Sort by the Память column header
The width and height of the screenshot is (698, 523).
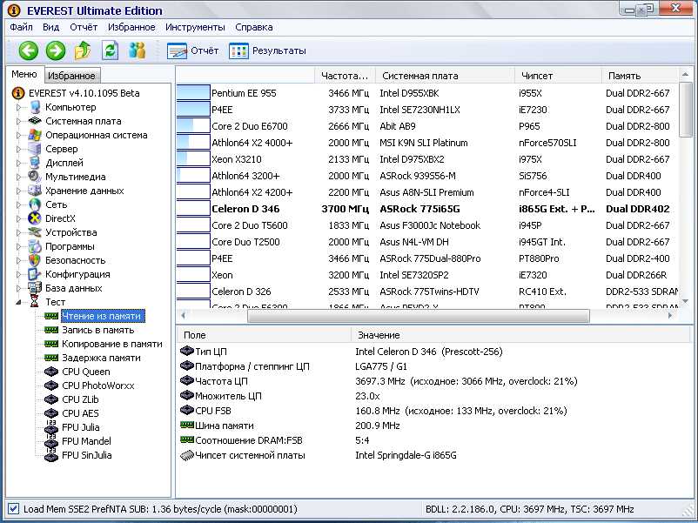[641, 76]
